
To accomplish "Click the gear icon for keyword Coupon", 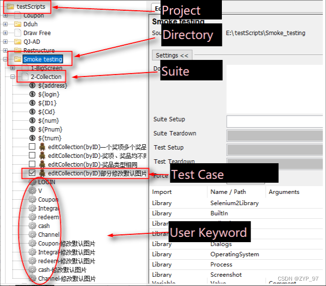I will pyautogui.click(x=32, y=199).
